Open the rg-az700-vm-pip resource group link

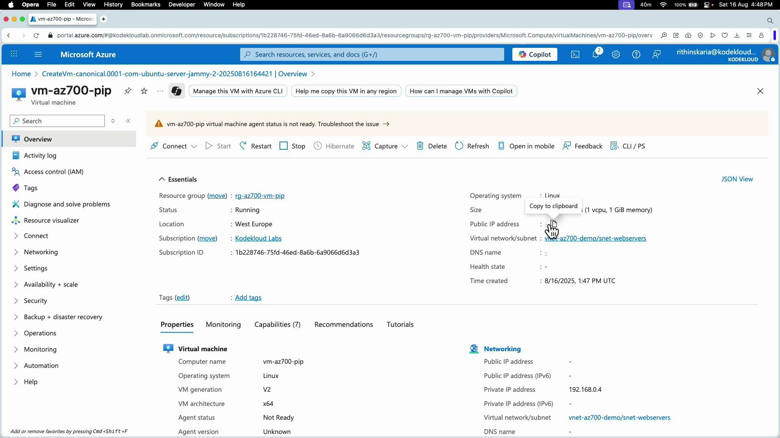pos(260,195)
